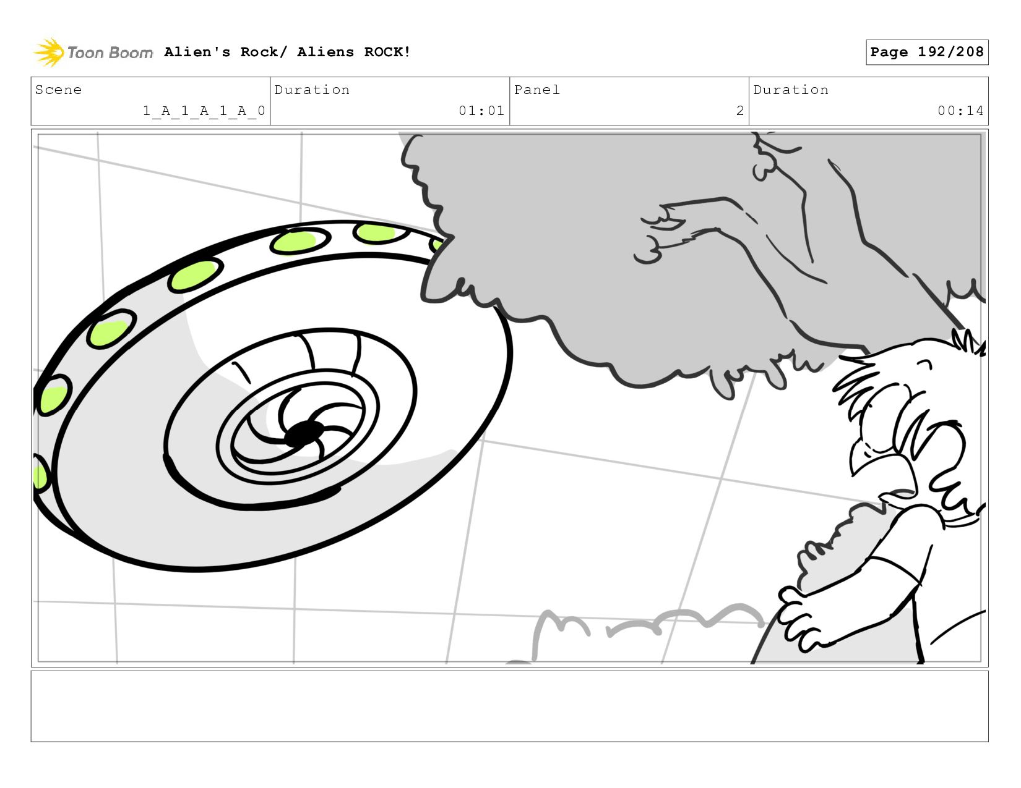Click the Panel header label
Screen dimensions: 1021x788
click(537, 90)
